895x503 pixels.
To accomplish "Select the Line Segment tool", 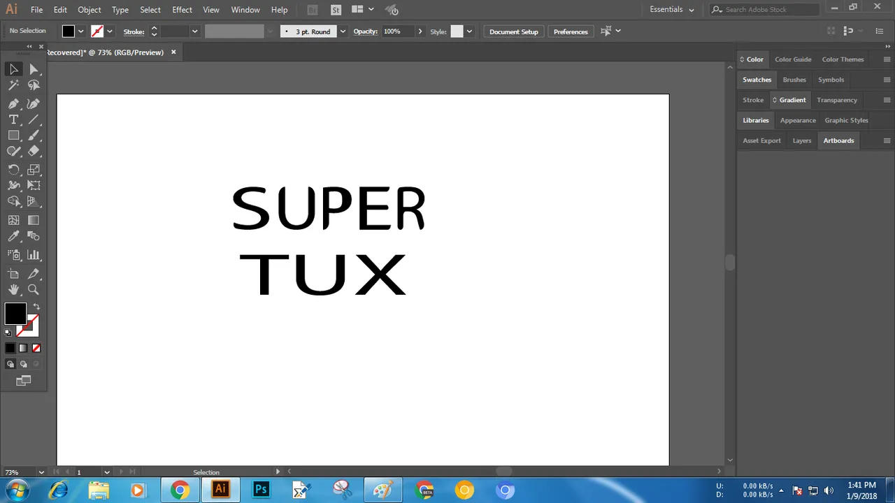I will (34, 119).
